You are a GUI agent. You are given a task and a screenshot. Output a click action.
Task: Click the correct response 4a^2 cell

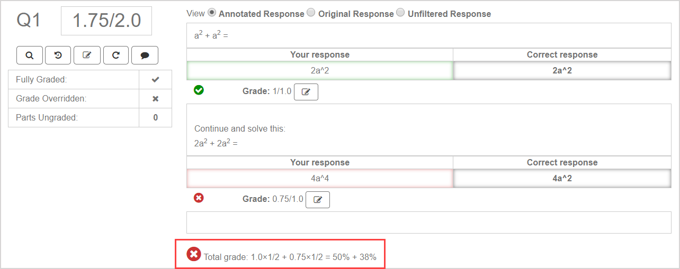click(x=562, y=179)
